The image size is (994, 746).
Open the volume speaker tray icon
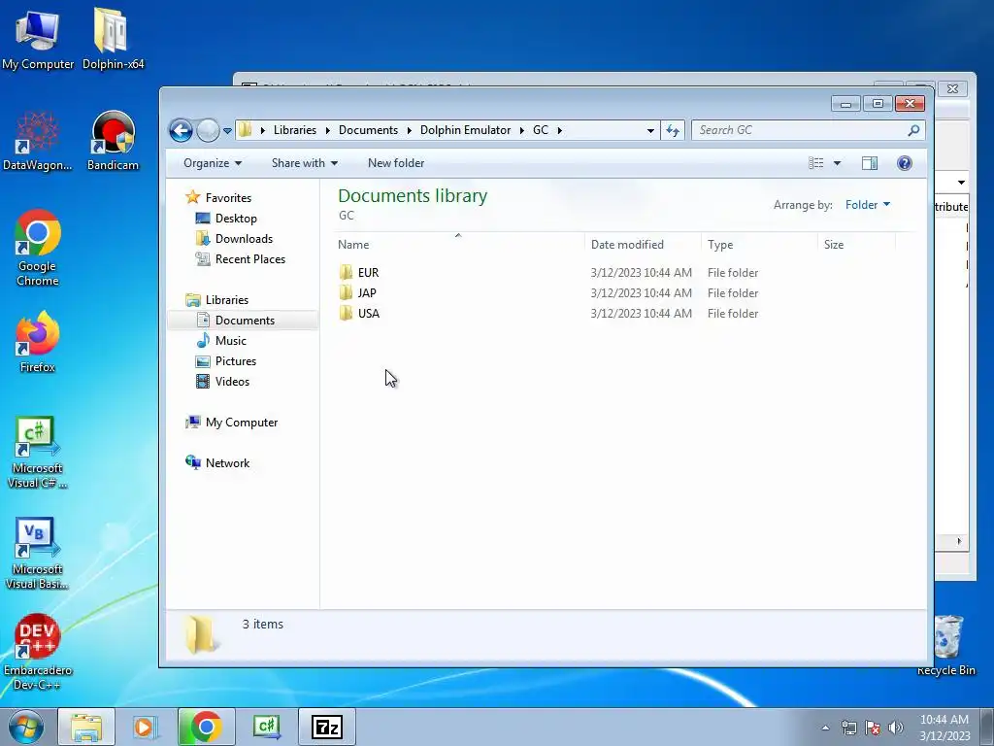click(x=896, y=728)
